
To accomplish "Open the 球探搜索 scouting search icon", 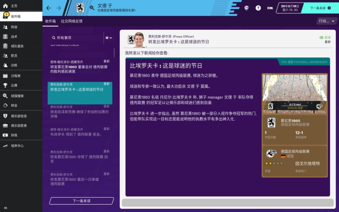I will click(x=5, y=96).
